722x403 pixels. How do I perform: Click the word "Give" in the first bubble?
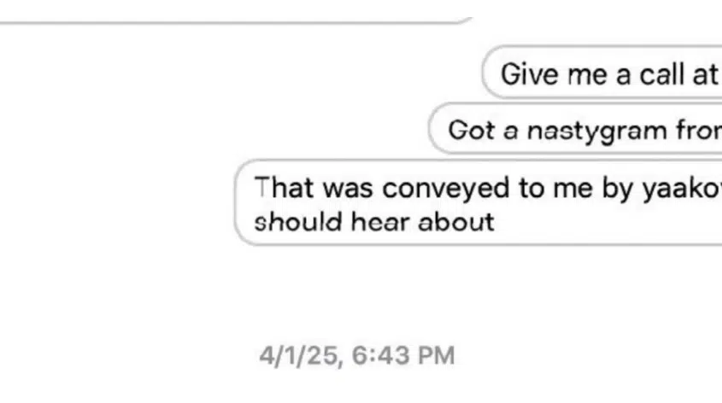point(530,74)
